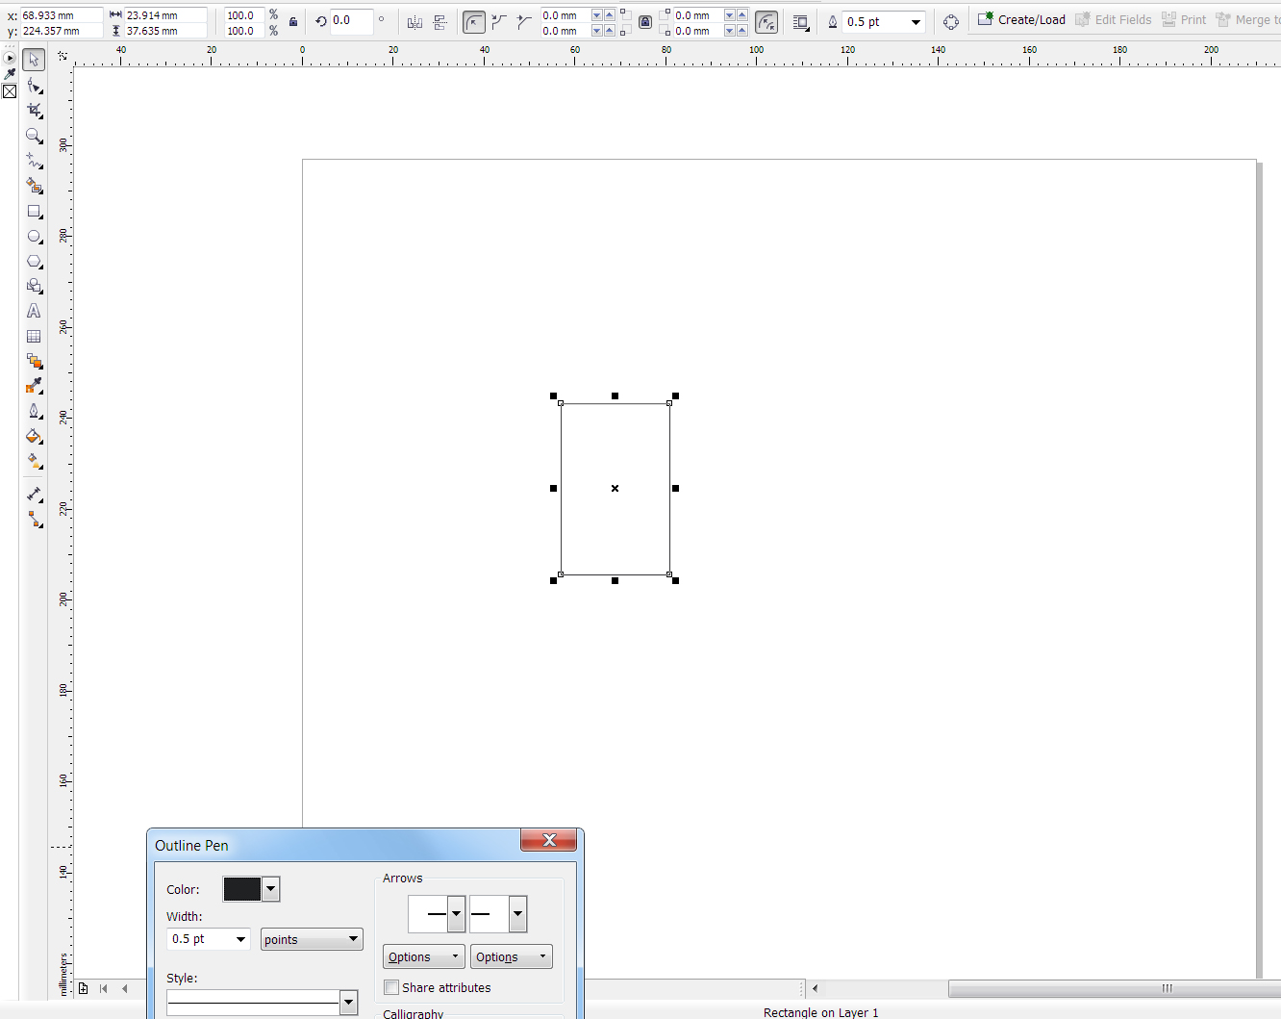The width and height of the screenshot is (1281, 1019).
Task: Click the object height field
Action: pyautogui.click(x=165, y=31)
